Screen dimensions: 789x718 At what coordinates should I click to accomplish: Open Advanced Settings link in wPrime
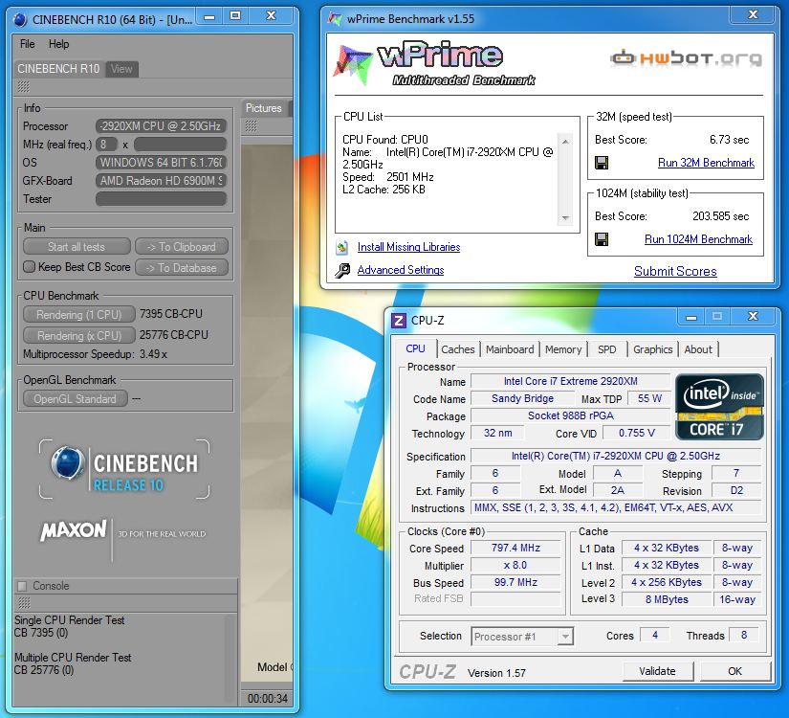click(401, 270)
